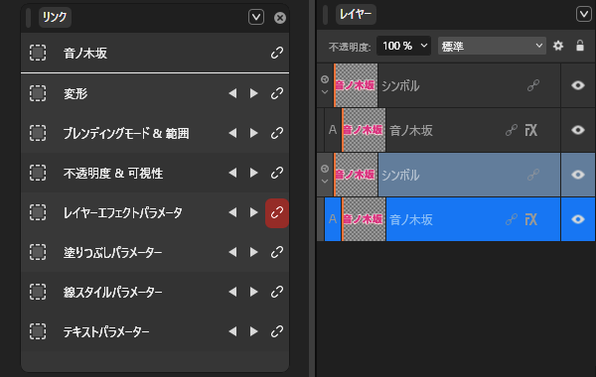Click the left arrow for 塗りつぶしパラメーター
The width and height of the screenshot is (596, 377).
[x=232, y=252]
